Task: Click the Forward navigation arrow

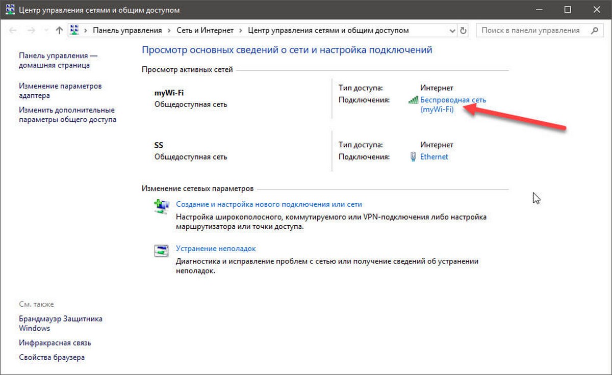Action: click(31, 31)
